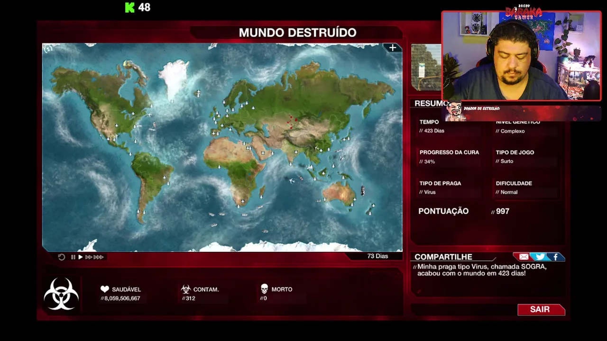Click the score value 997
The height and width of the screenshot is (341, 607).
503,211
